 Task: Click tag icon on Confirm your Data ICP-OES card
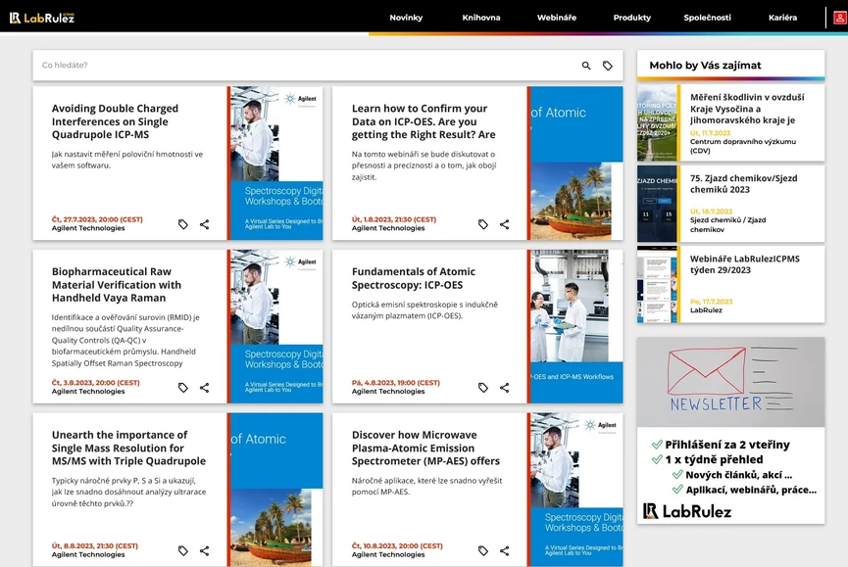click(483, 224)
